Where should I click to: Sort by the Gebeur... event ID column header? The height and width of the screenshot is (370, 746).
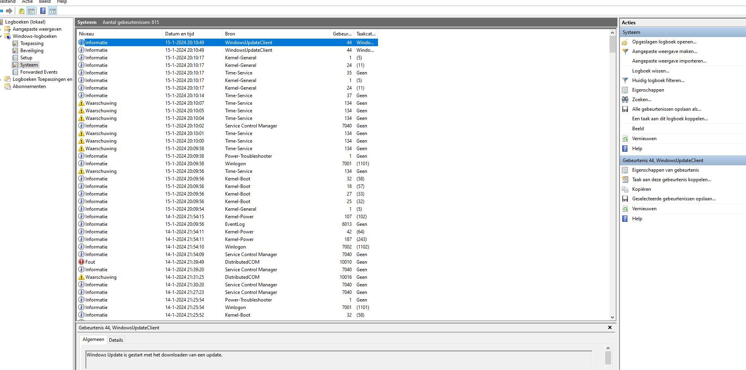coord(342,34)
